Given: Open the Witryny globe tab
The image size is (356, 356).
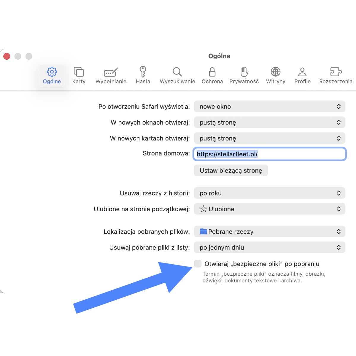Looking at the screenshot, I should pyautogui.click(x=276, y=76).
